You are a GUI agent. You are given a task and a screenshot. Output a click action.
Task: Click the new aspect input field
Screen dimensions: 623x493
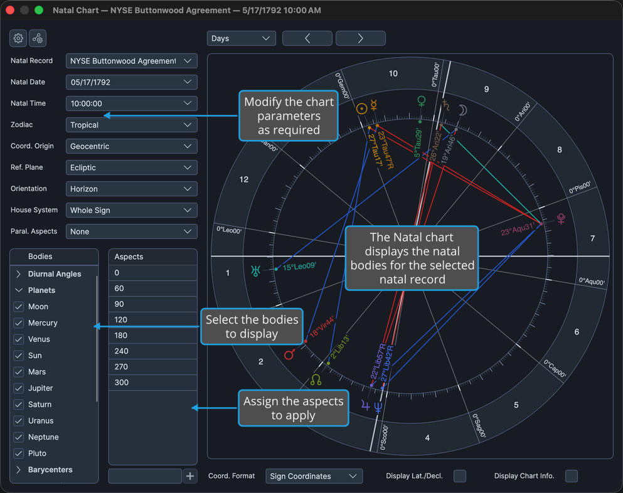point(145,476)
